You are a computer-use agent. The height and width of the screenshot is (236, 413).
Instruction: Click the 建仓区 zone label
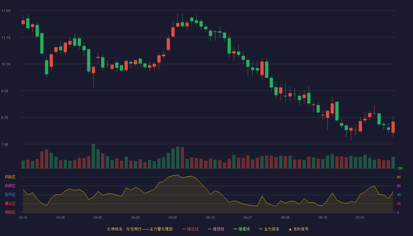(10, 204)
